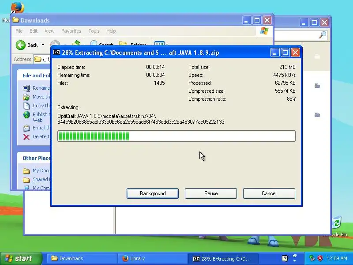Viewport: 353px width, 265px height.
Task: Maximize the 7-Zip extracting dialog
Action: 285,53
